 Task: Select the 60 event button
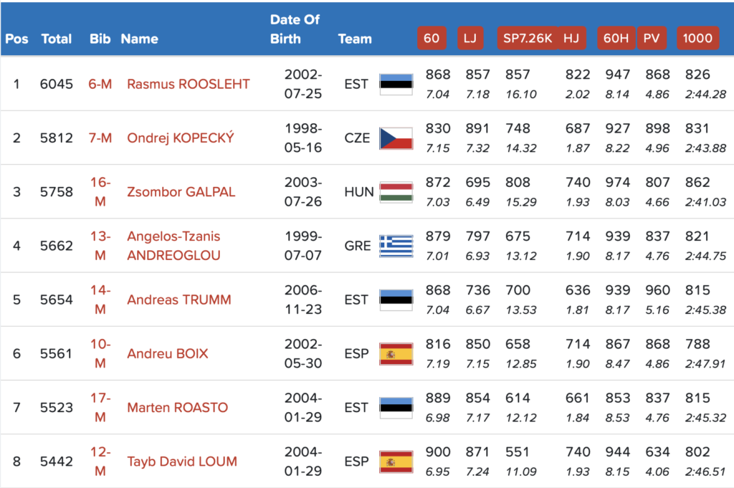(432, 39)
